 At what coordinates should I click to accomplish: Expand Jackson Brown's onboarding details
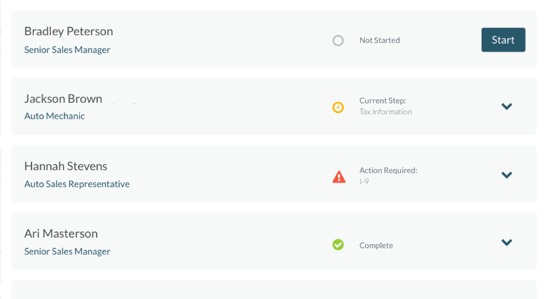506,107
